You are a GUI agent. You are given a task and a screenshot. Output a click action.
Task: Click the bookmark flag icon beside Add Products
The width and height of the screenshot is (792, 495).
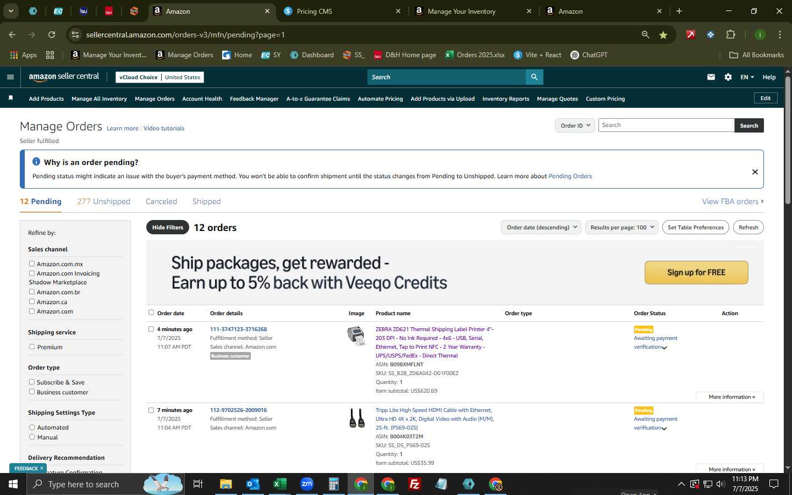click(x=10, y=98)
